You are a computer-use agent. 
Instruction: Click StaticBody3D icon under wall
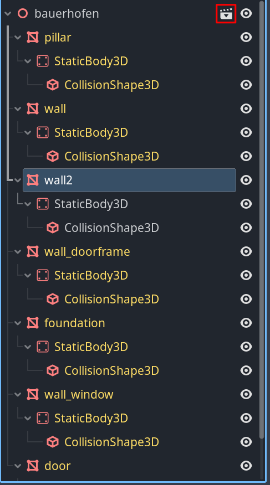[43, 133]
